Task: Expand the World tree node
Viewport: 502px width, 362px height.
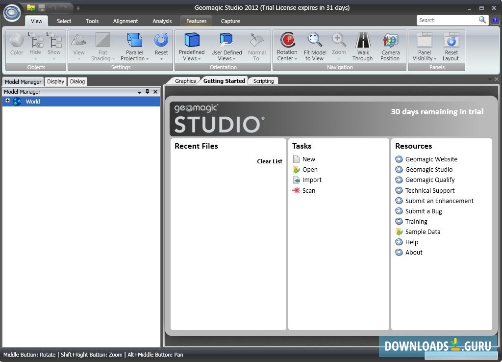Action: [x=8, y=101]
